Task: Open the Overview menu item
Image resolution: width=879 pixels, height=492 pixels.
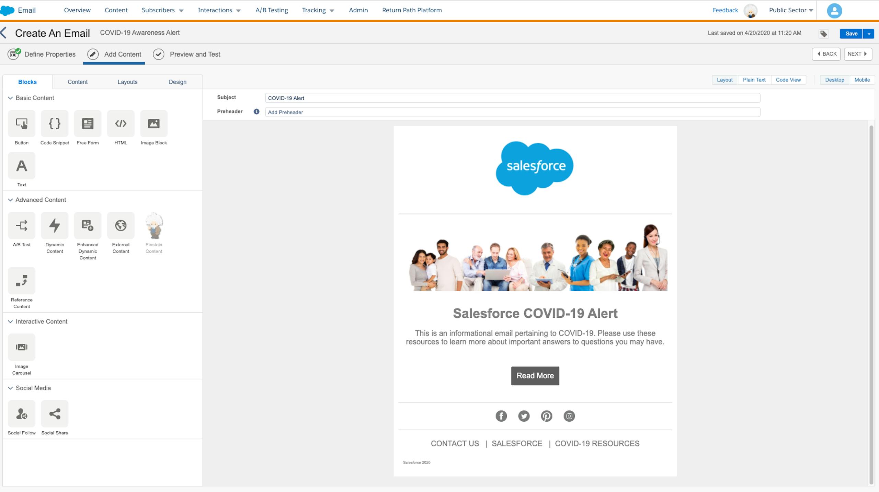Action: (x=77, y=10)
